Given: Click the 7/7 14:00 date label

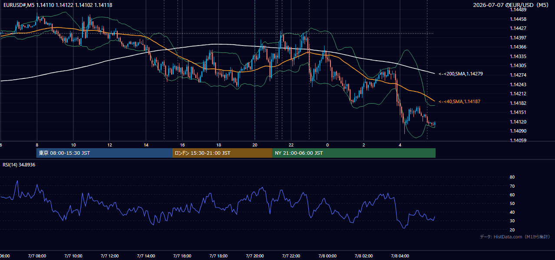Looking at the screenshot, I should 146,256.
